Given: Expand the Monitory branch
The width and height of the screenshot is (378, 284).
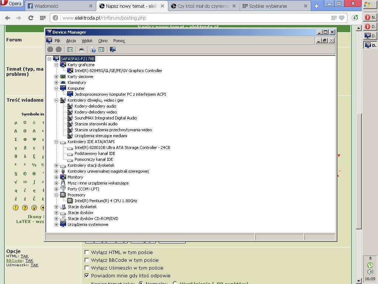Looking at the screenshot, I should click(x=56, y=177).
